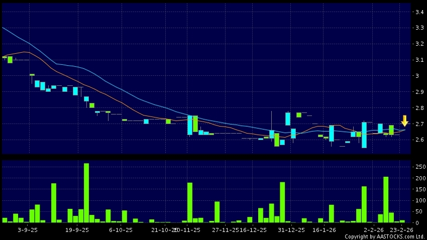This screenshot has height=240, width=427.
Task: Click the 16-1-26 date label
Action: click(x=324, y=229)
